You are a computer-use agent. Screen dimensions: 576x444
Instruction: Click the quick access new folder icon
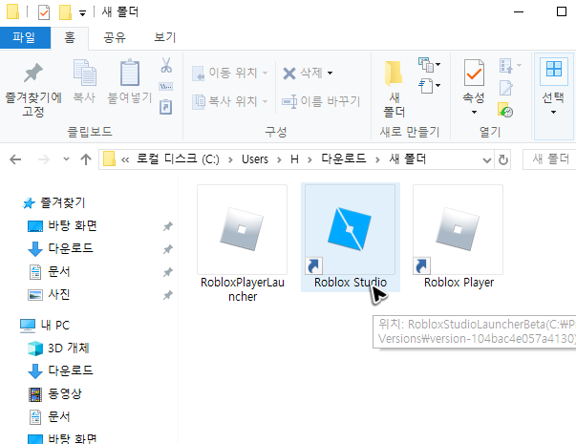coord(65,12)
